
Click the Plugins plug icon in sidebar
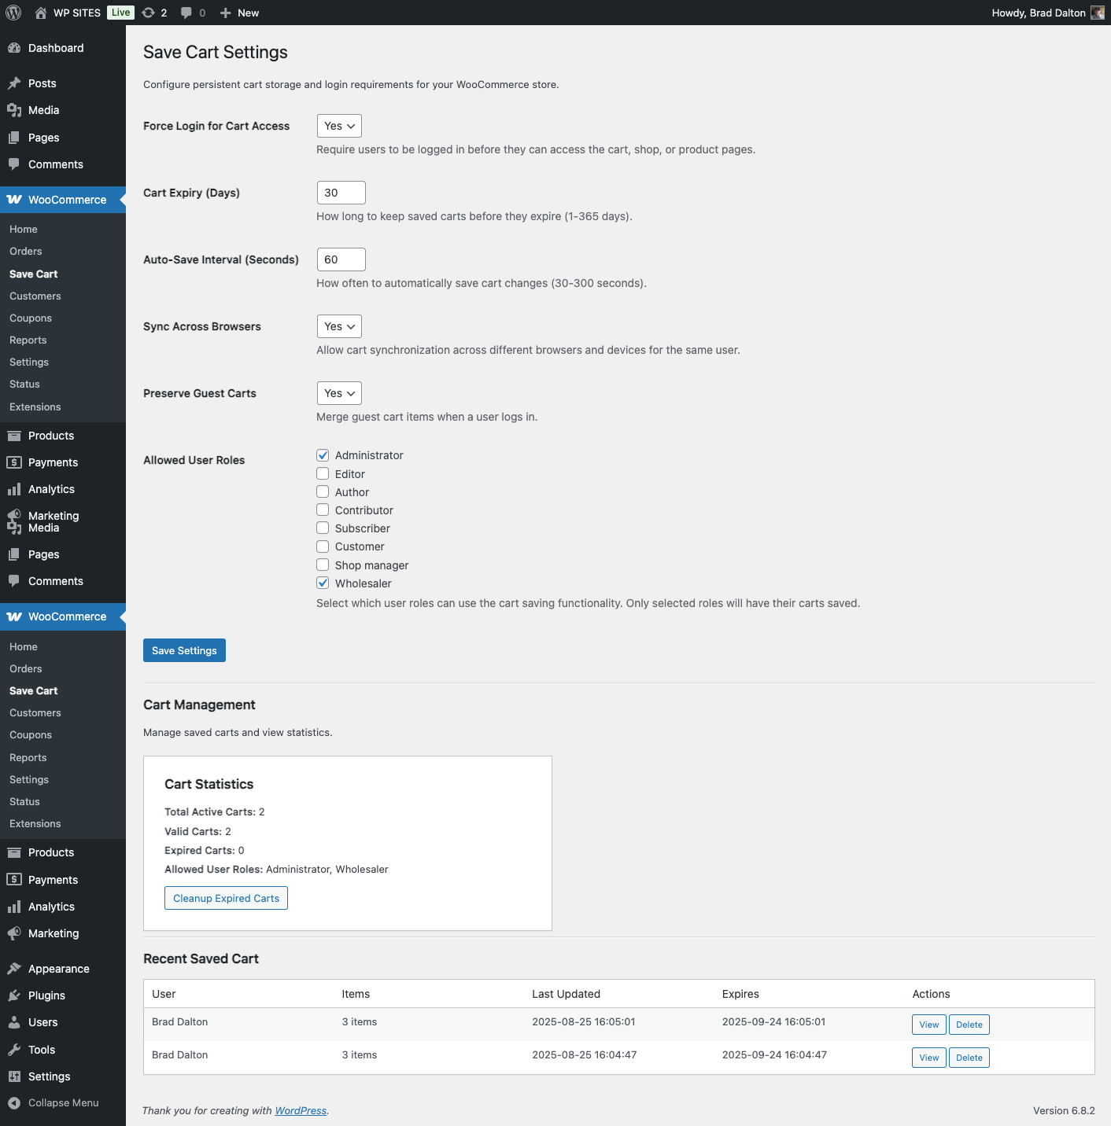coord(14,995)
